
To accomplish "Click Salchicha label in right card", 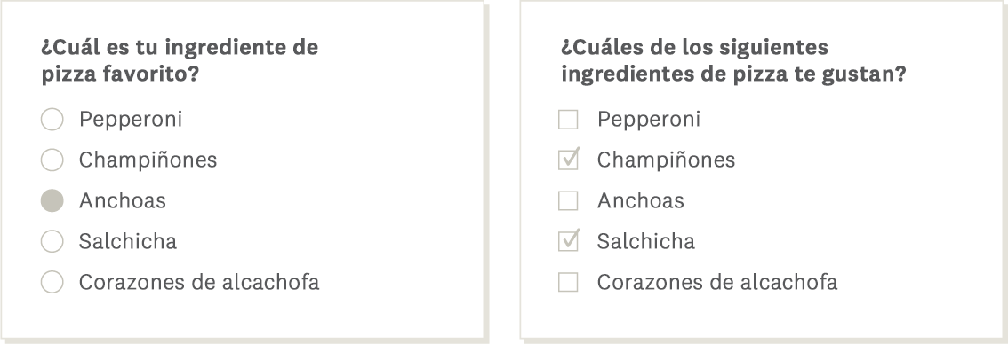I will pos(646,241).
